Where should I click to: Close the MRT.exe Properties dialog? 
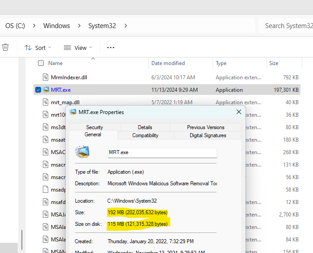(239, 112)
